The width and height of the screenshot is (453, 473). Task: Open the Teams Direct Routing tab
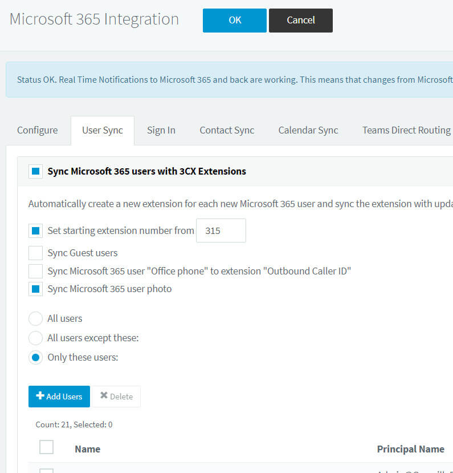pyautogui.click(x=406, y=130)
